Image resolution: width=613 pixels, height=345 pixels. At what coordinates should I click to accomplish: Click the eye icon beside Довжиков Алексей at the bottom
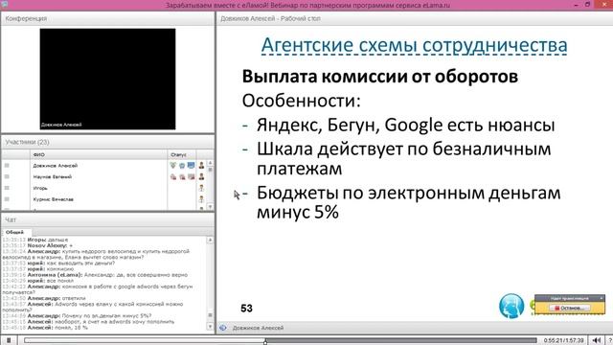click(223, 328)
